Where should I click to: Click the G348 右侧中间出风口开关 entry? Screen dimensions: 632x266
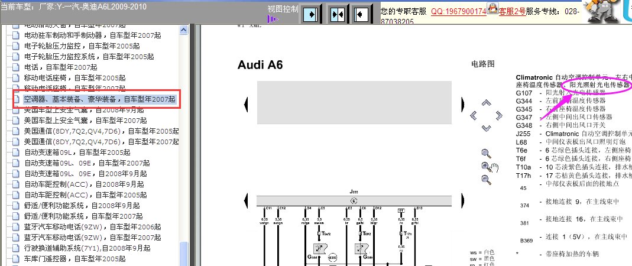click(560, 125)
